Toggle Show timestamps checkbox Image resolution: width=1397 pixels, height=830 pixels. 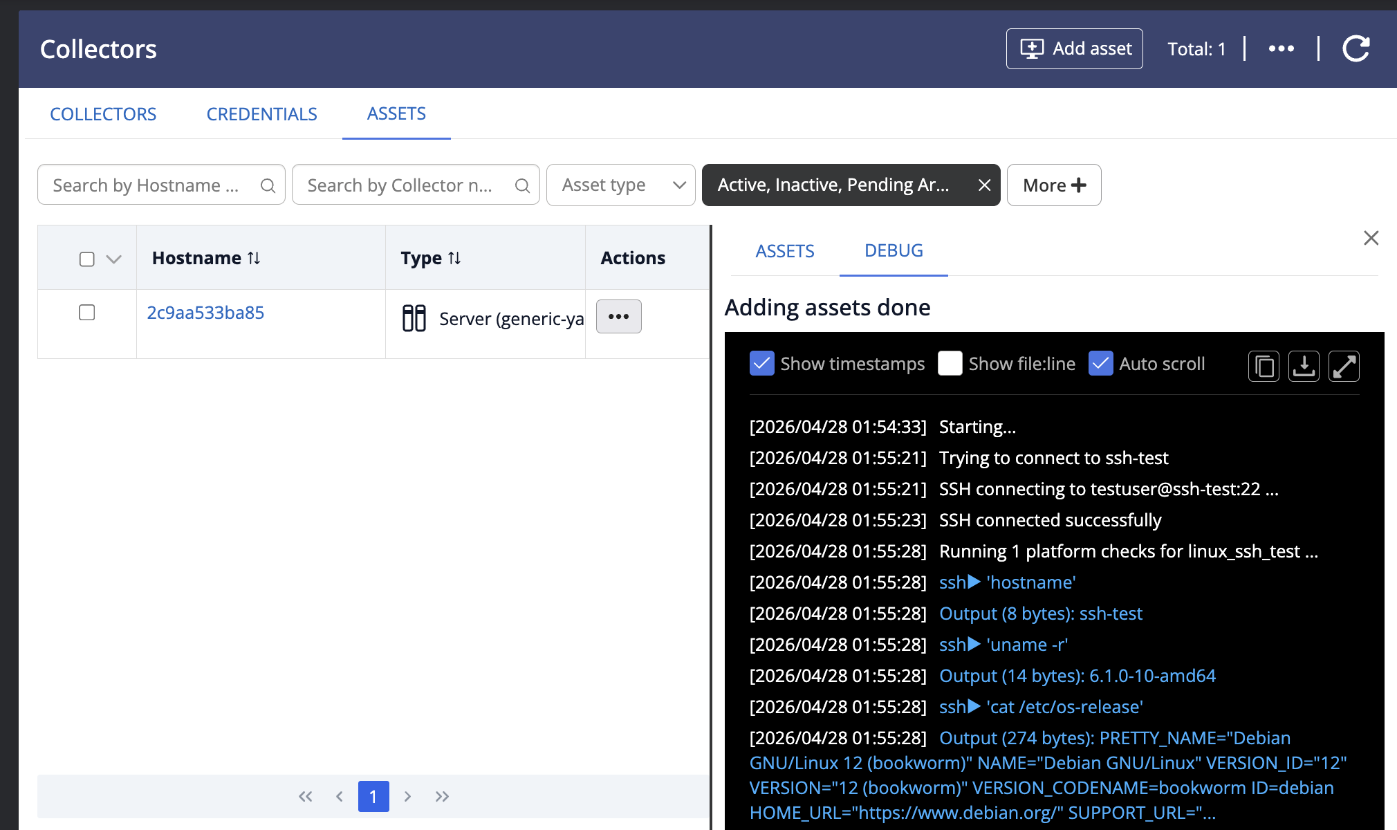click(761, 363)
